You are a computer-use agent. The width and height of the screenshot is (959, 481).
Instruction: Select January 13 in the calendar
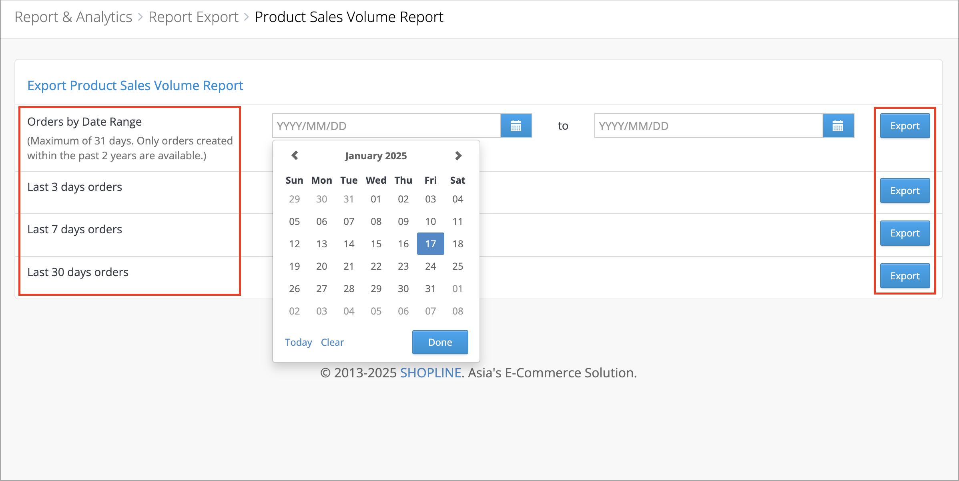[322, 244]
